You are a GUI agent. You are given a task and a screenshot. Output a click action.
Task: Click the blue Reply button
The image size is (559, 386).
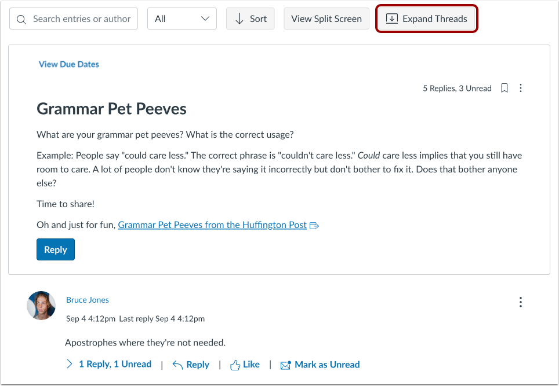(x=56, y=249)
